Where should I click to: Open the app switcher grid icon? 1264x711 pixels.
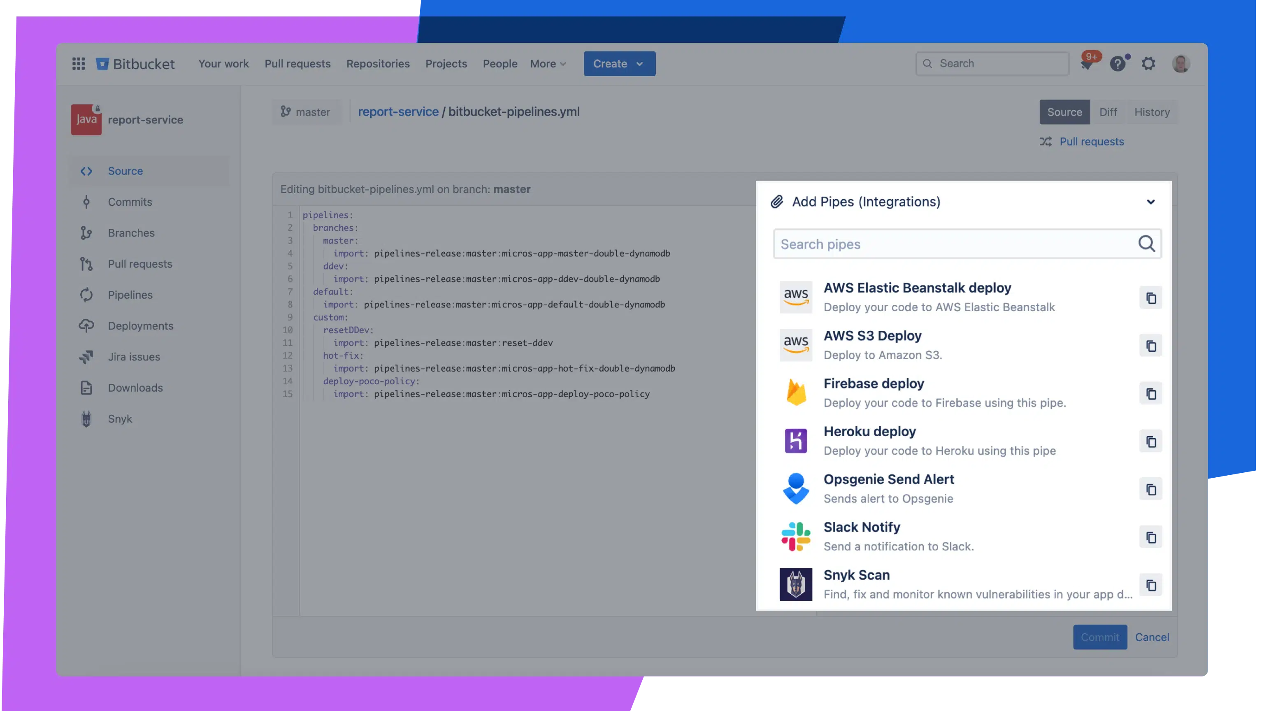click(x=79, y=64)
